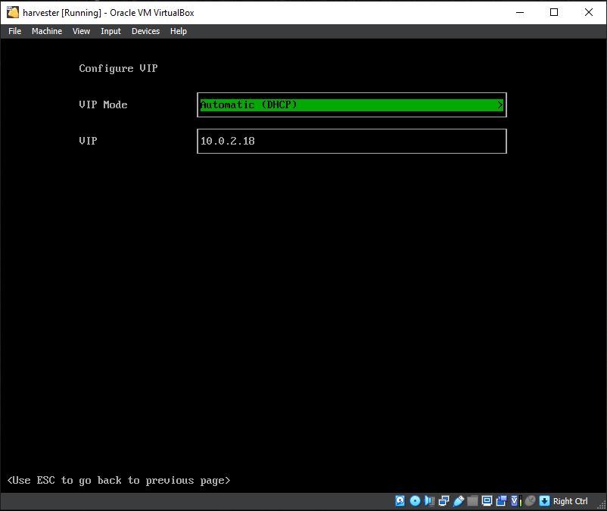This screenshot has width=607, height=511.
Task: Click the VIP address input field
Action: point(351,141)
